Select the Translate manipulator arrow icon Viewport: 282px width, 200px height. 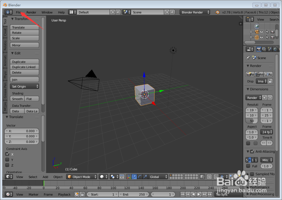pyautogui.click(x=134, y=177)
